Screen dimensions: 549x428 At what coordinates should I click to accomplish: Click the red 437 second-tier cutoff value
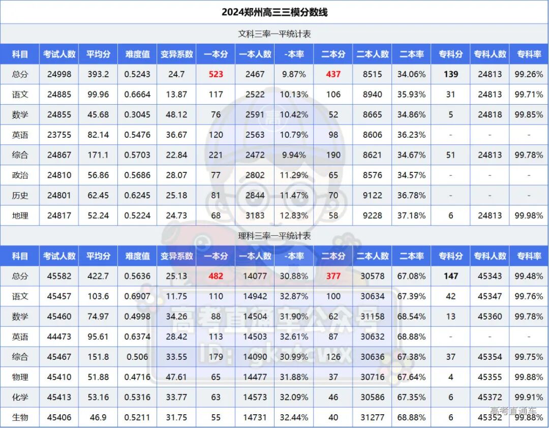(333, 74)
